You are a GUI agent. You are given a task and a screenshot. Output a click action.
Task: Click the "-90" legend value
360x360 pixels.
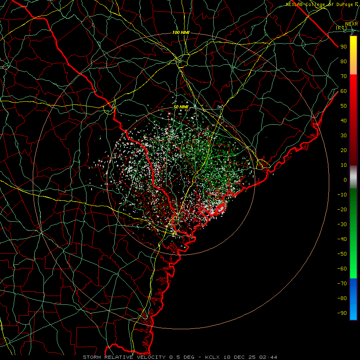342,313
